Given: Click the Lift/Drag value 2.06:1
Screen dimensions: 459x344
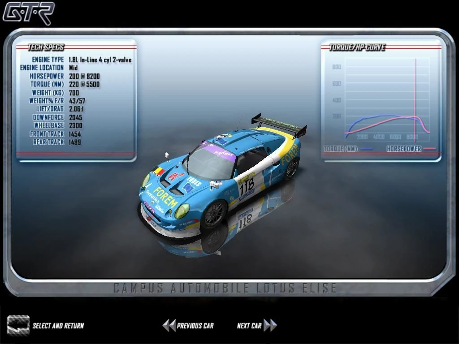Looking at the screenshot, I should tap(76, 109).
